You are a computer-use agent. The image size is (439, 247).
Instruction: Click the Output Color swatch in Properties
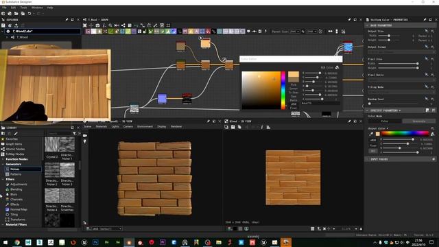[378, 134]
